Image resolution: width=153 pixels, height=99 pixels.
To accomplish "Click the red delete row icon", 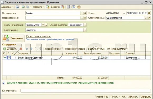I will click(x=21, y=49).
